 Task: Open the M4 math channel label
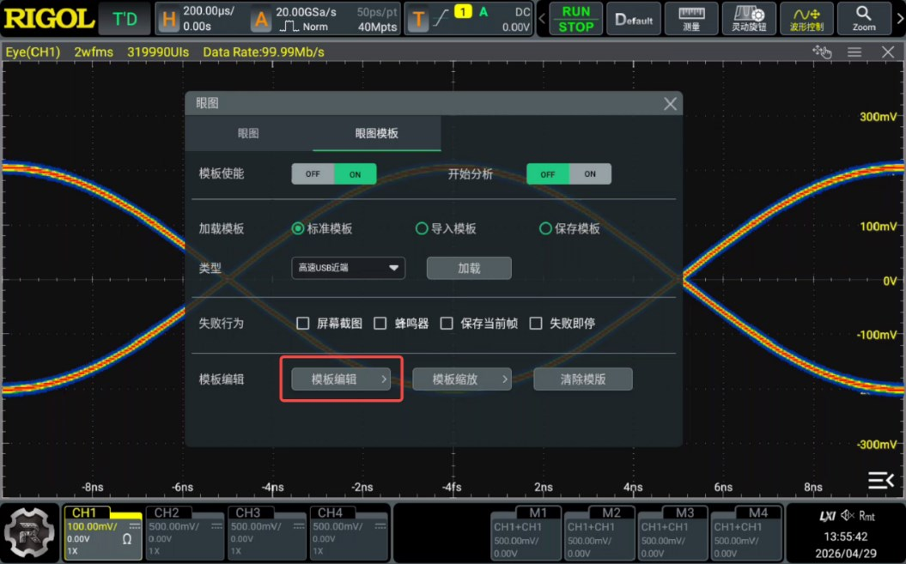(x=758, y=512)
